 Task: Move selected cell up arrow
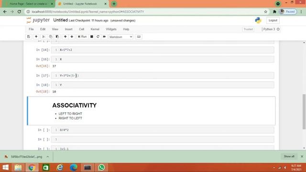[65, 37]
